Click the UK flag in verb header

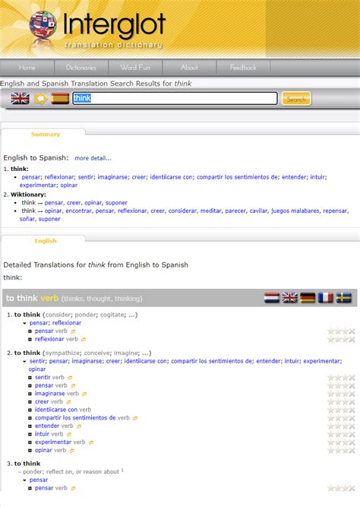(x=289, y=298)
